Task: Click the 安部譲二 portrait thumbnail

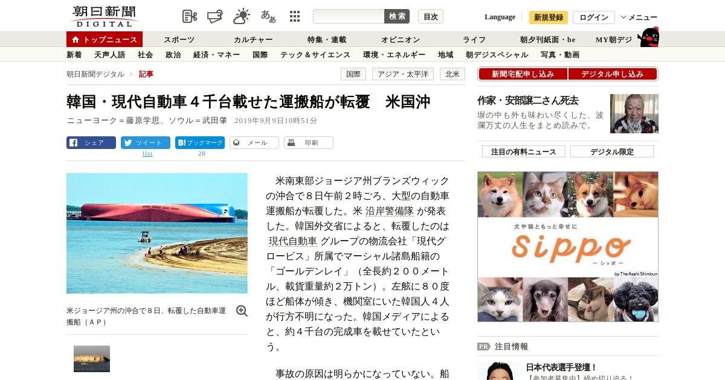Action: (634, 113)
